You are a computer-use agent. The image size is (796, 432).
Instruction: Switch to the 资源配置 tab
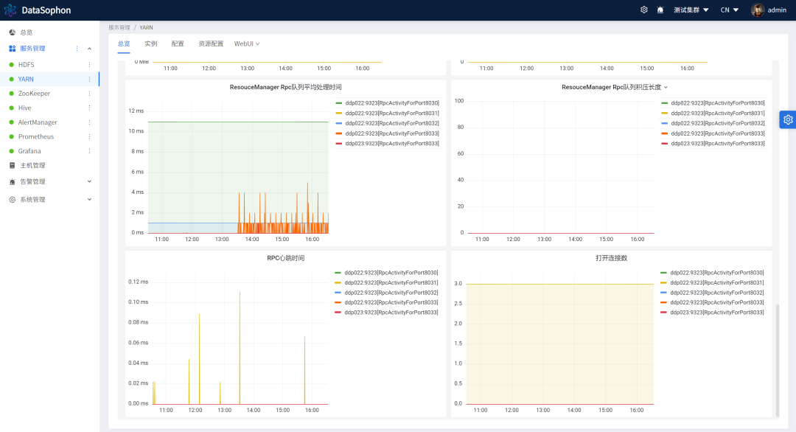click(211, 43)
